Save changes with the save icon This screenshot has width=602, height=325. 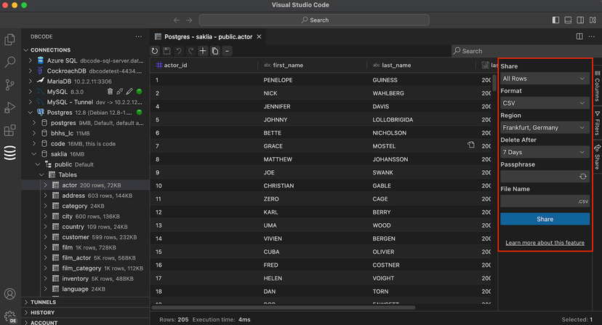[x=166, y=51]
